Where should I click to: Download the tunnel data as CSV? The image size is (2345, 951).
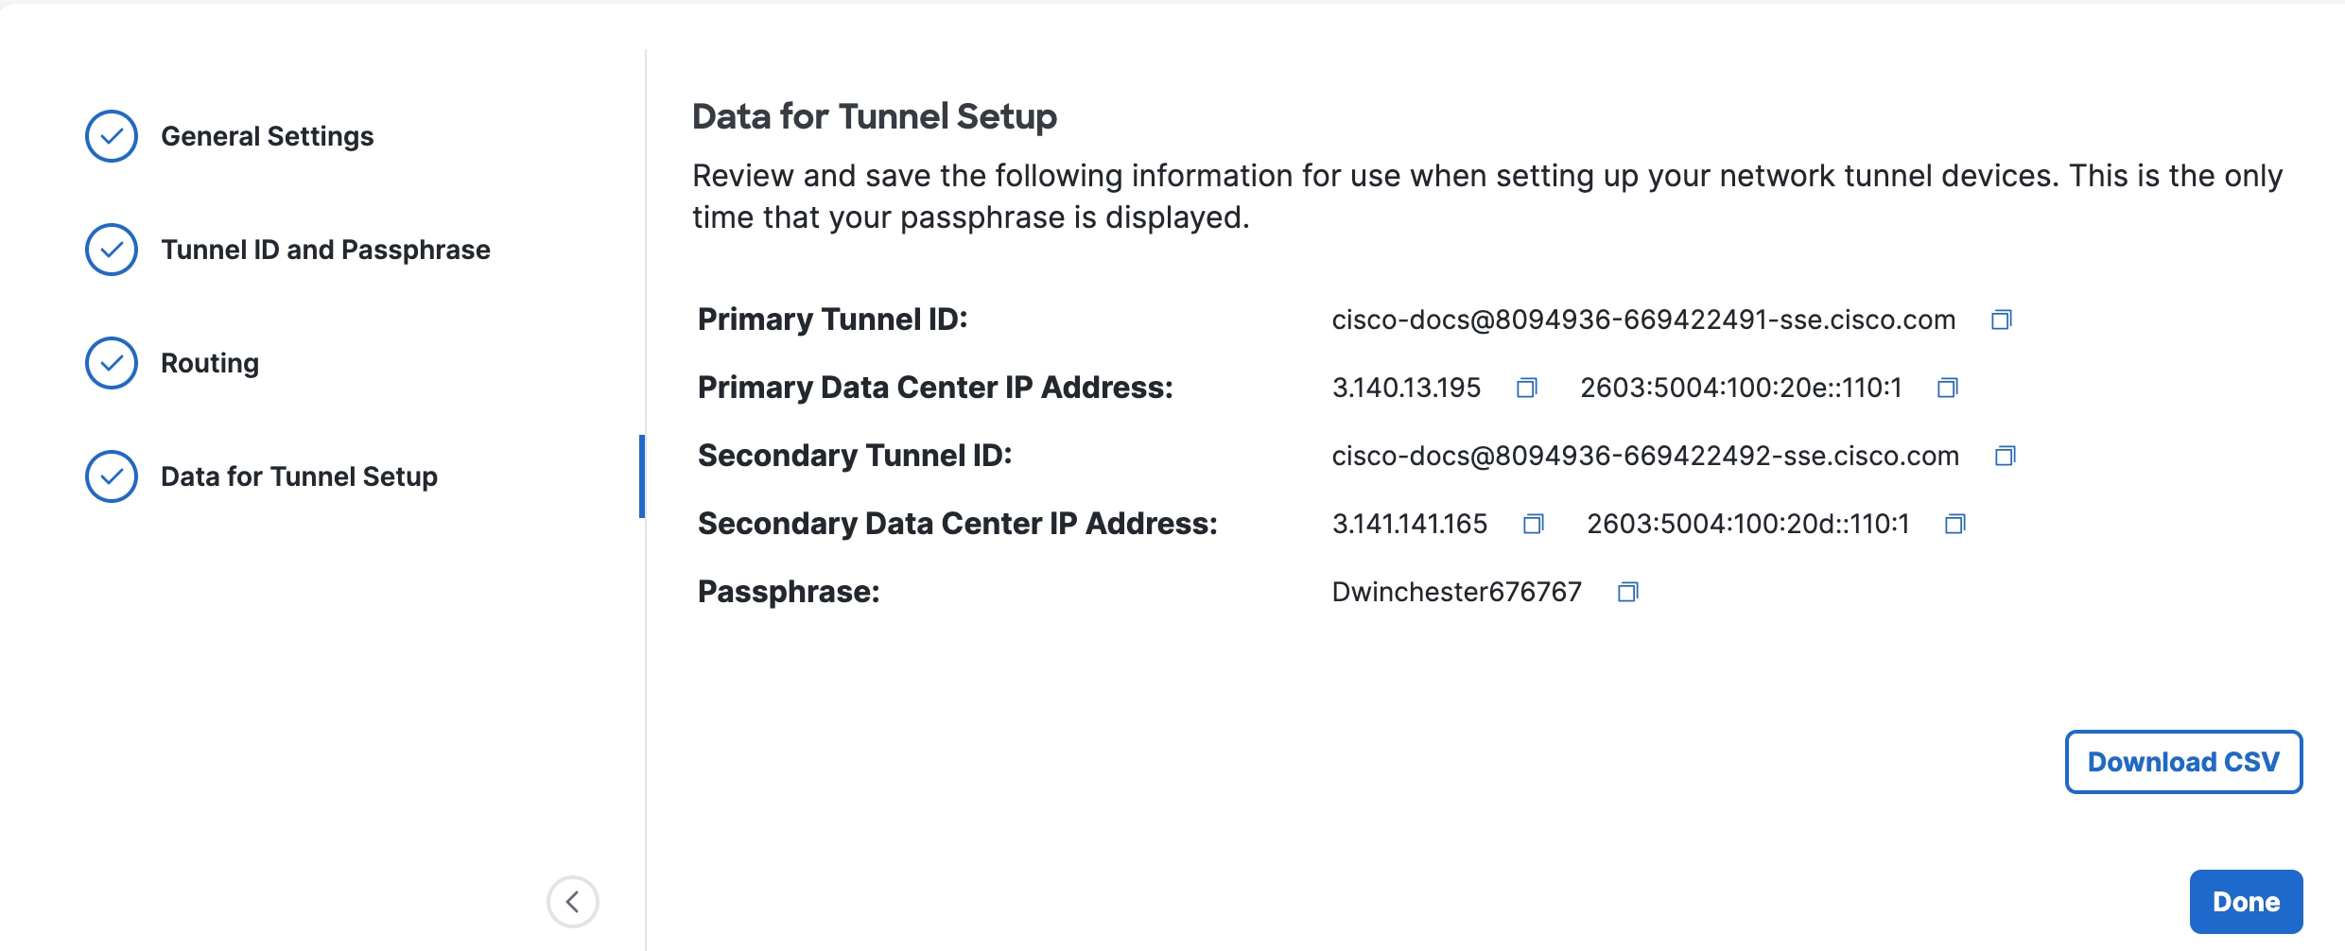(x=2182, y=762)
